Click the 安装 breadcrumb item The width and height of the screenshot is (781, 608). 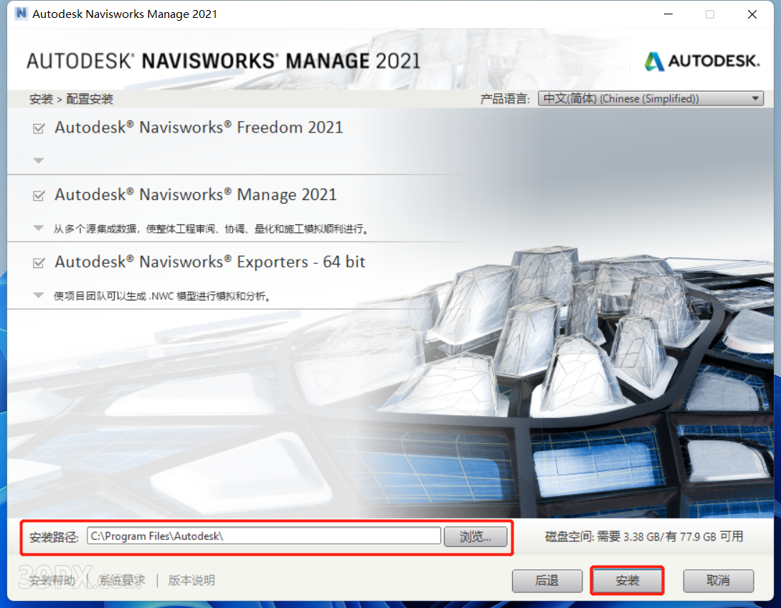click(41, 100)
